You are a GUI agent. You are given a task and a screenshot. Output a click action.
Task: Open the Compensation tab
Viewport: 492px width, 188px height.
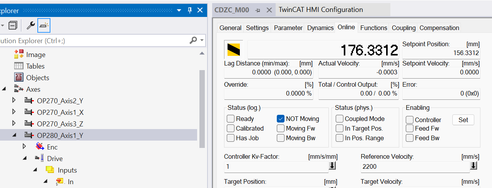tap(439, 28)
